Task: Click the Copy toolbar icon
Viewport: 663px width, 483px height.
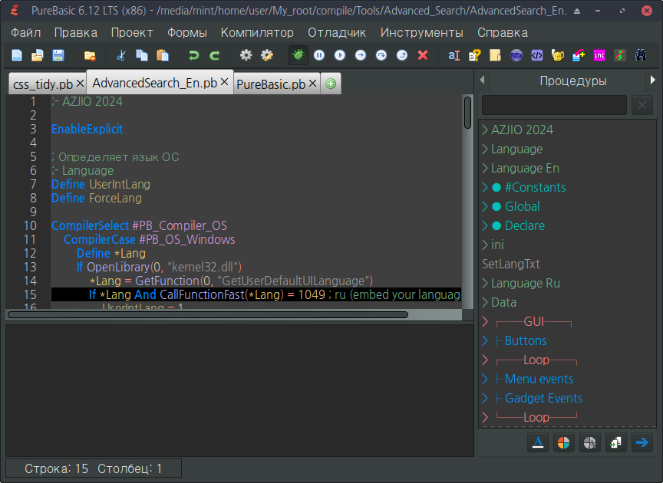Action: pyautogui.click(x=142, y=55)
